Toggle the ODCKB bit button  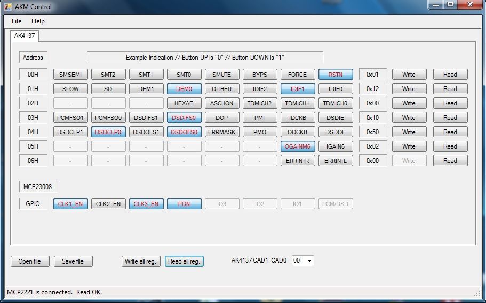[298, 132]
